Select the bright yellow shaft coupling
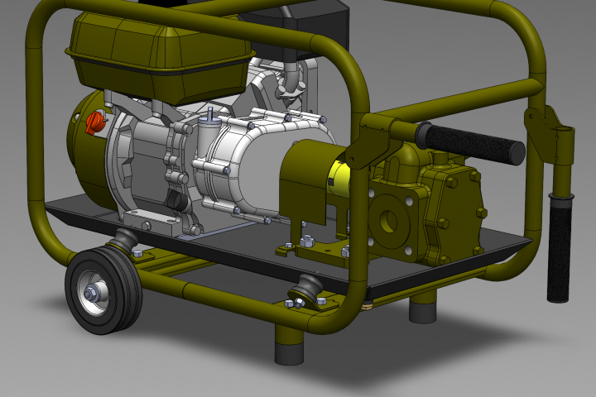This screenshot has width=596, height=397. pos(339,179)
